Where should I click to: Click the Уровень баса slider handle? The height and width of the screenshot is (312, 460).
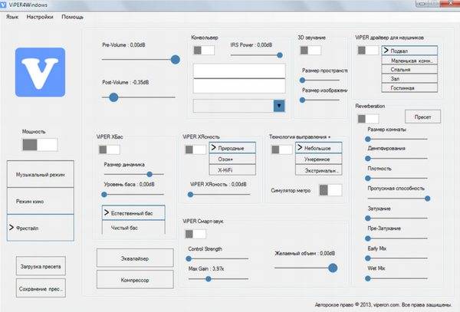[104, 194]
